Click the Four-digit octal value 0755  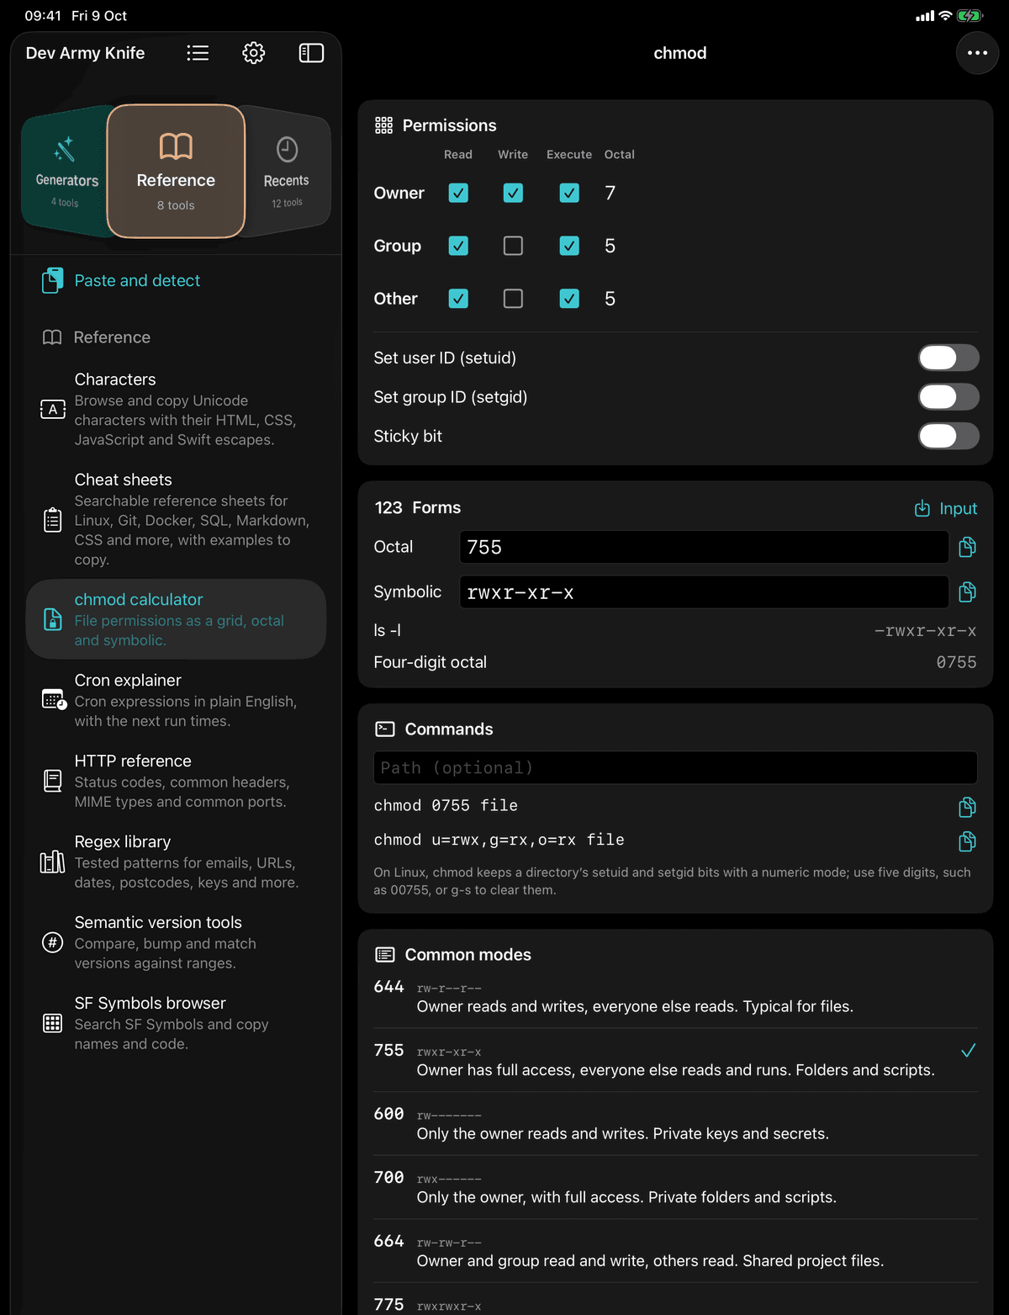click(x=956, y=663)
